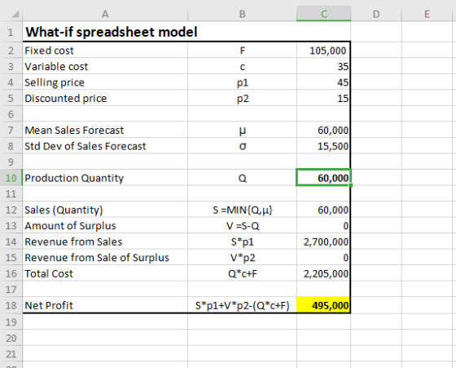Click the fill handle on cell C10
The width and height of the screenshot is (456, 368).
(x=351, y=185)
